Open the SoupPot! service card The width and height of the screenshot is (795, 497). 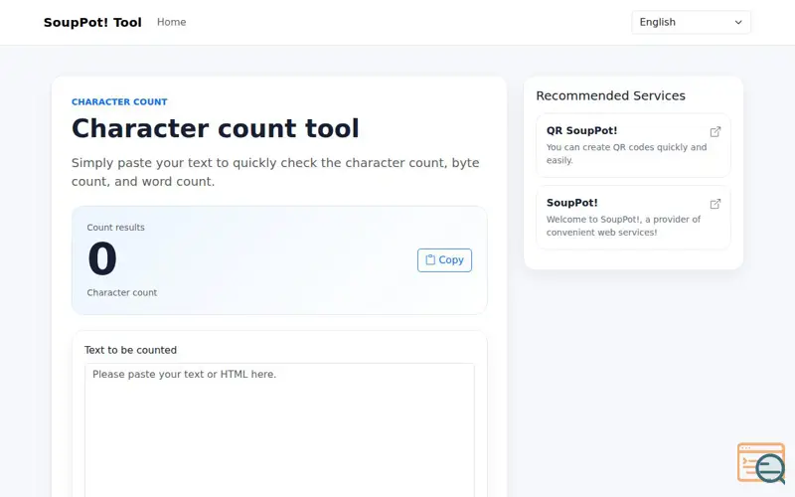click(x=633, y=217)
